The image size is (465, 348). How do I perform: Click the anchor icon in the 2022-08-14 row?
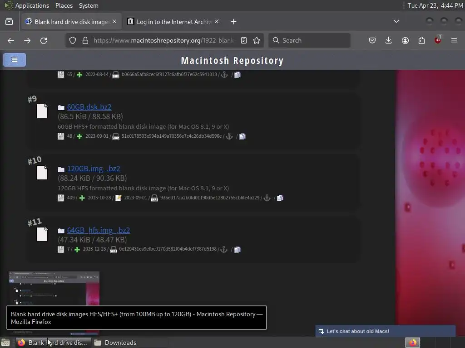[x=224, y=75]
